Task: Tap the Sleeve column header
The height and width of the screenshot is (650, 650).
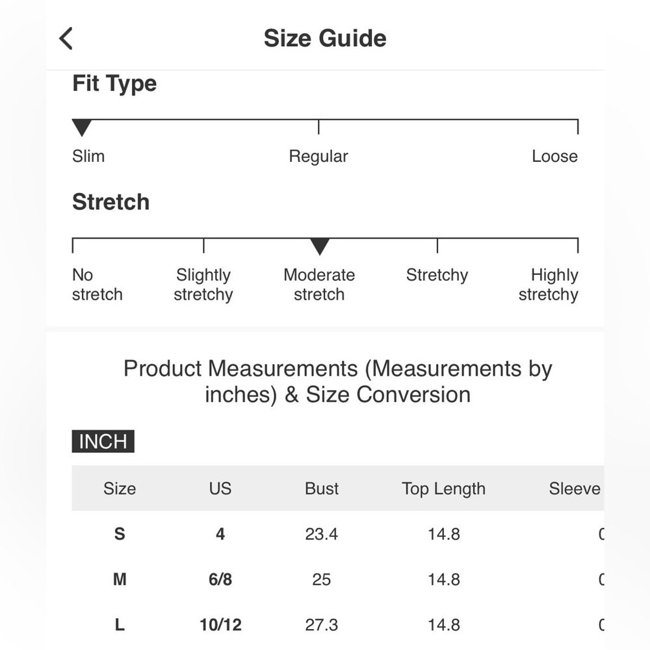Action: tap(575, 488)
